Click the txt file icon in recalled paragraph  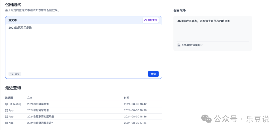(179, 45)
